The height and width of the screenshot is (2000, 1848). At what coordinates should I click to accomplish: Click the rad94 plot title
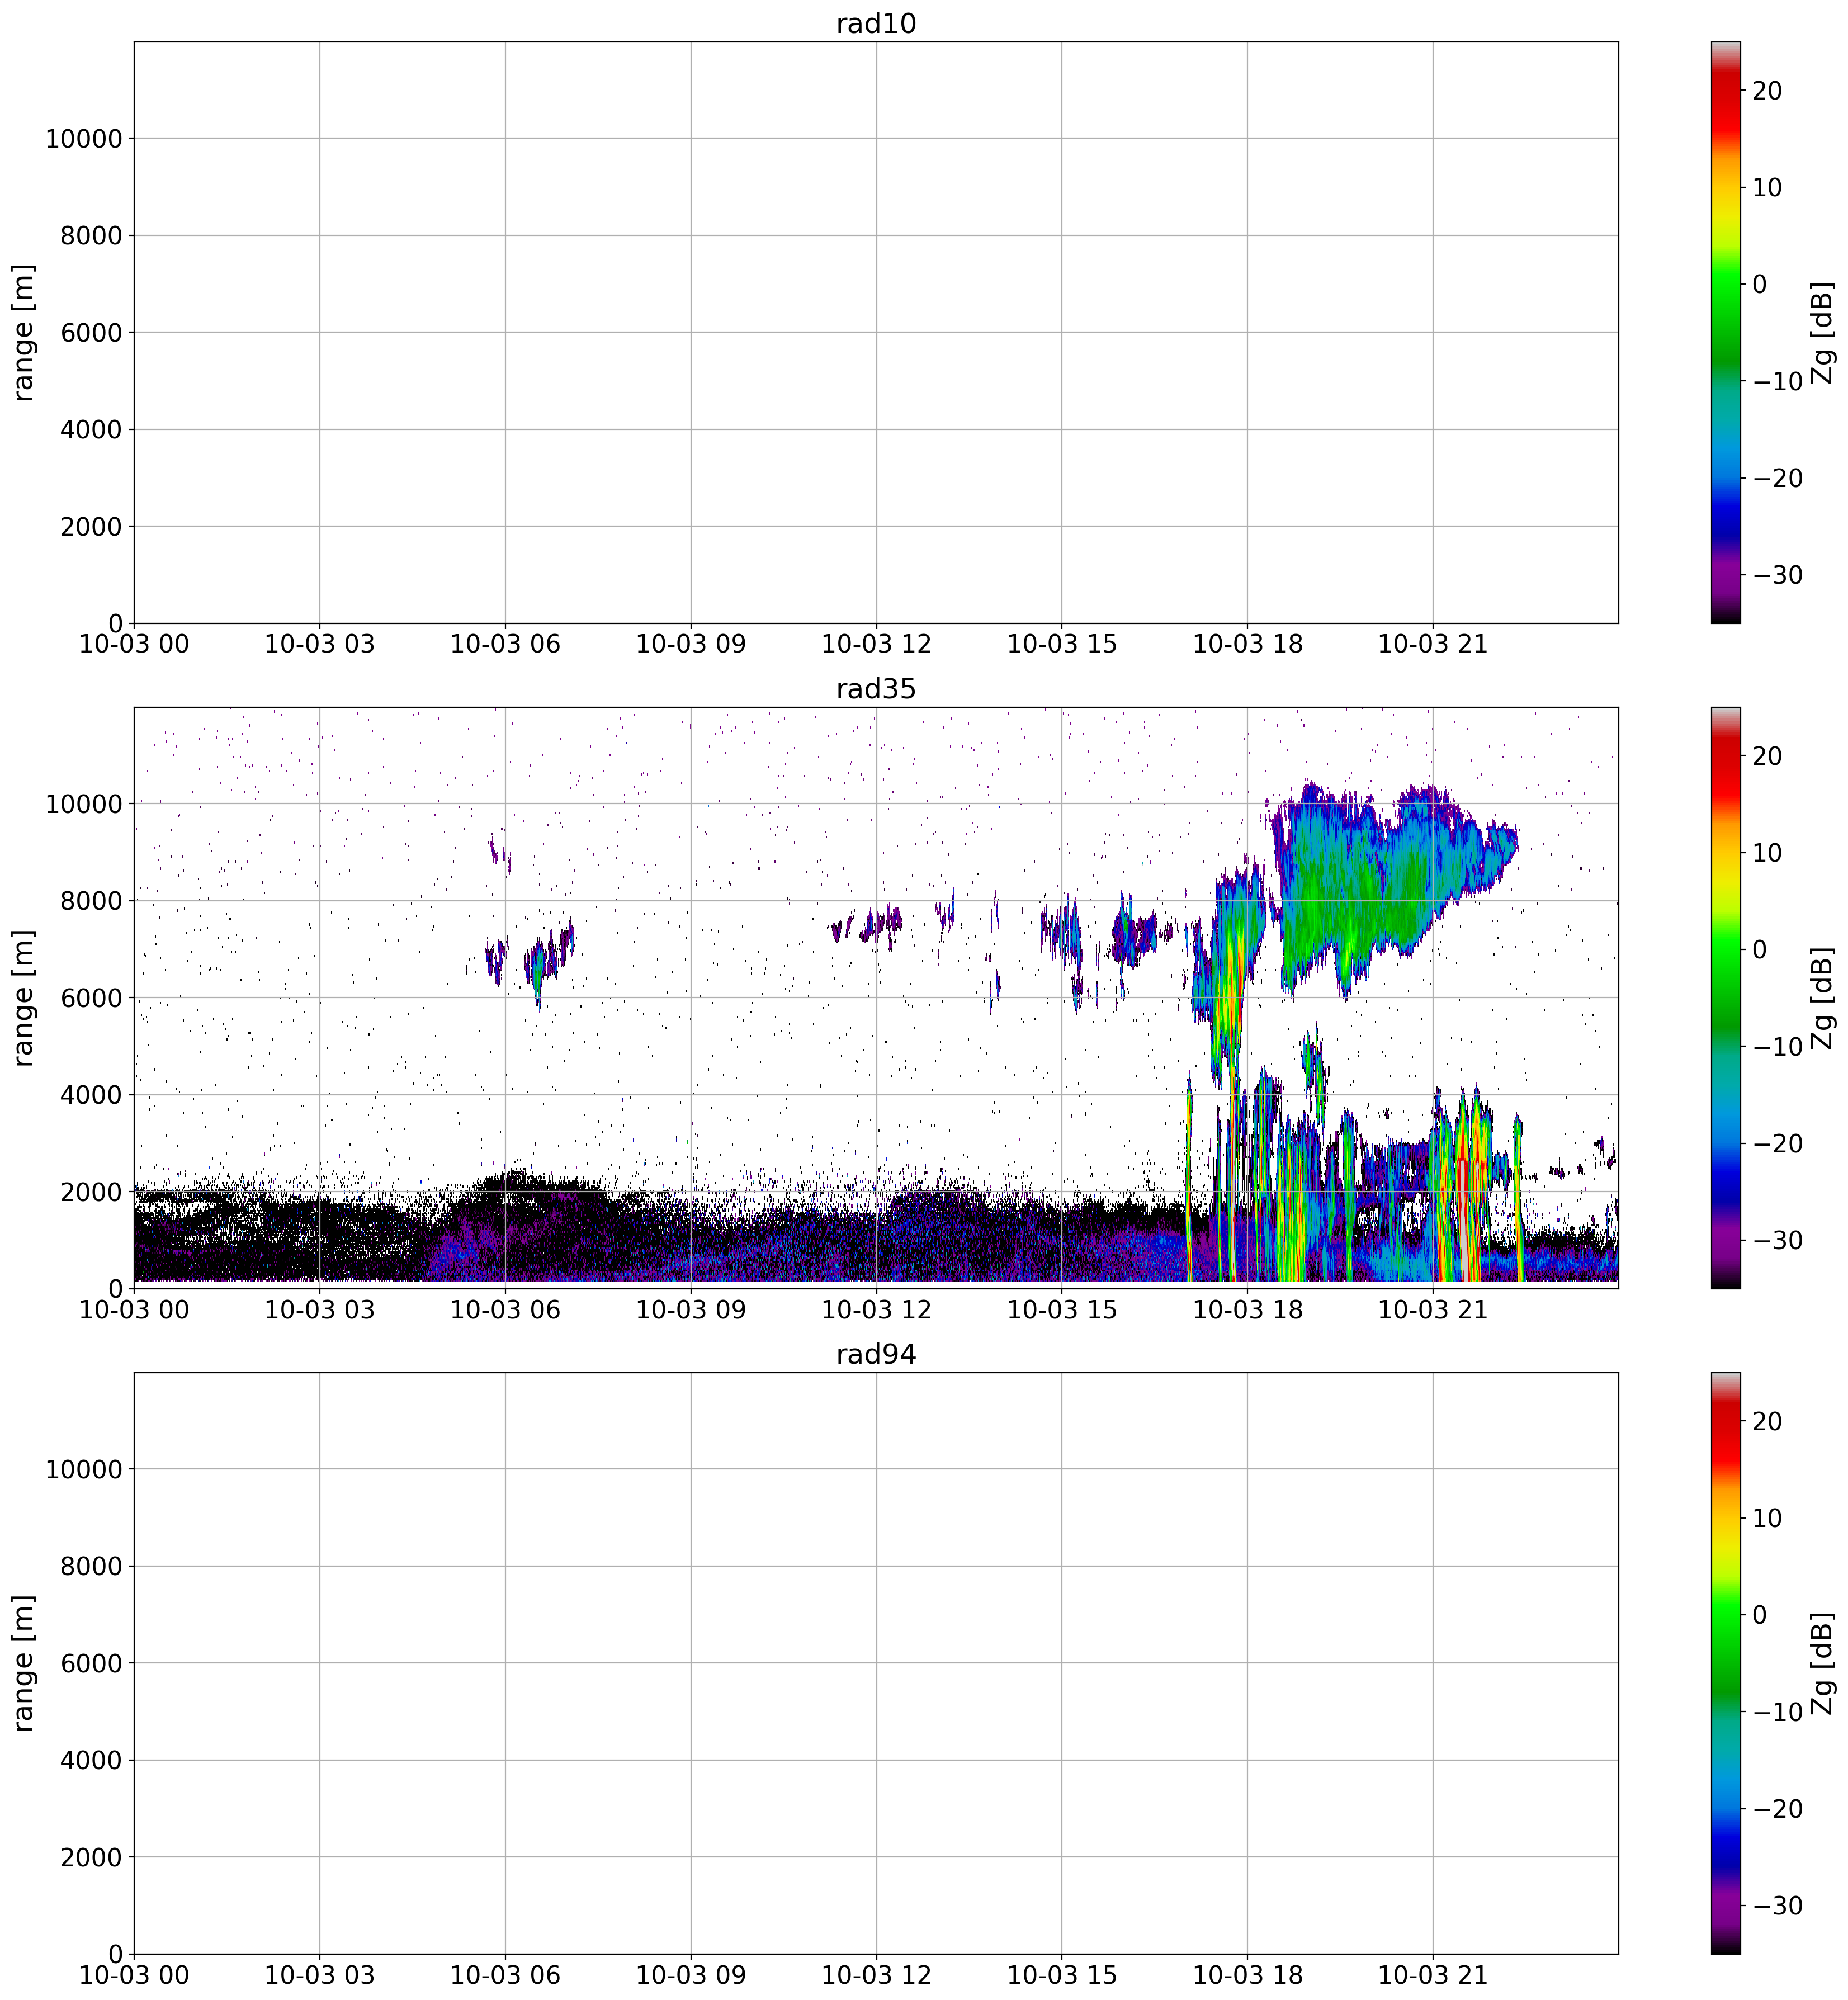coord(875,1354)
